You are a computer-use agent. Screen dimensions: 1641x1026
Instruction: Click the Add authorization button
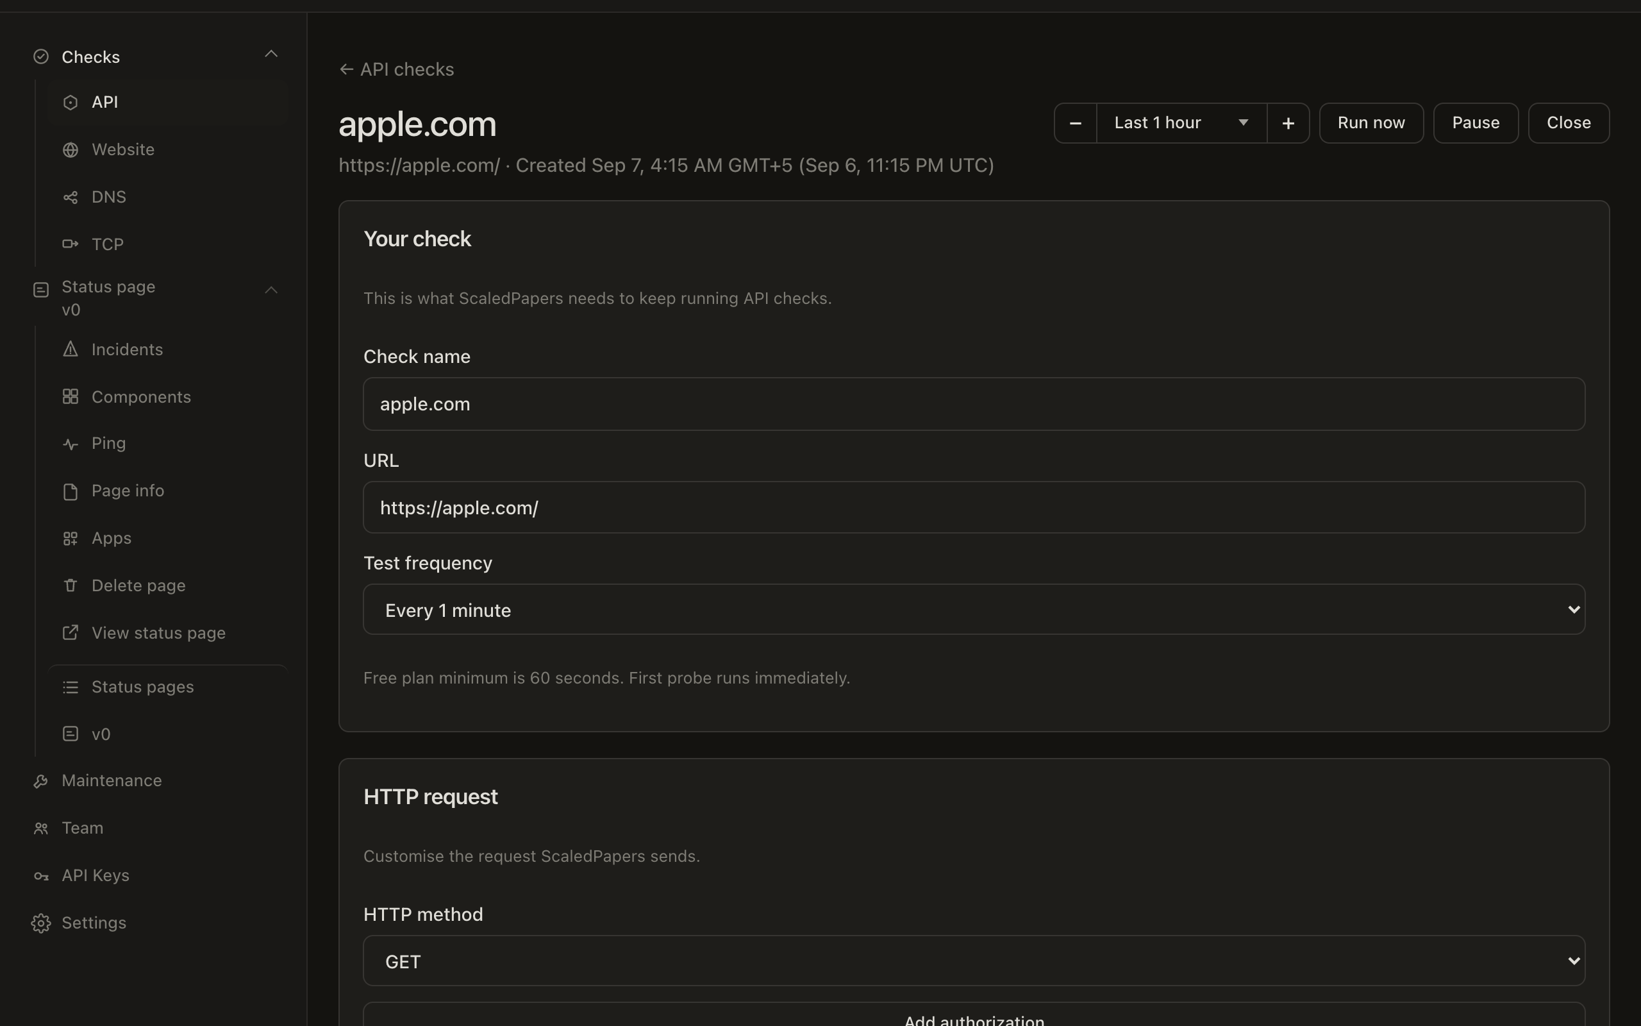pyautogui.click(x=974, y=1015)
